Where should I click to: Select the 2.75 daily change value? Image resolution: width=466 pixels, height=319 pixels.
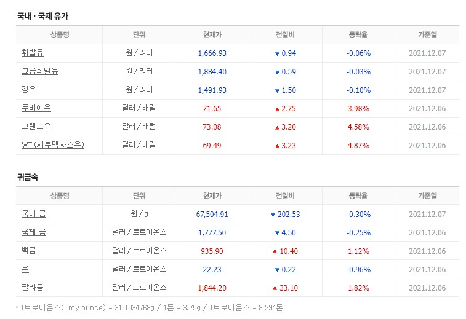pos(289,109)
